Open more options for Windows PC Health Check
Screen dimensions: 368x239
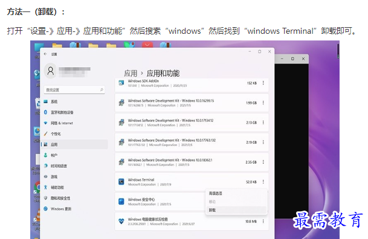click(x=263, y=221)
